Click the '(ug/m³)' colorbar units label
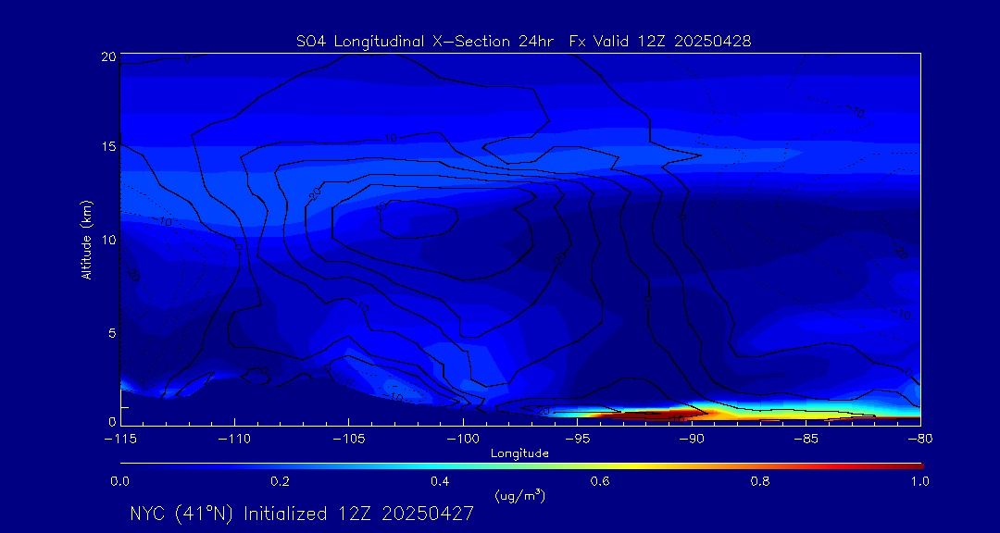Image resolution: width=1000 pixels, height=533 pixels. coord(519,495)
